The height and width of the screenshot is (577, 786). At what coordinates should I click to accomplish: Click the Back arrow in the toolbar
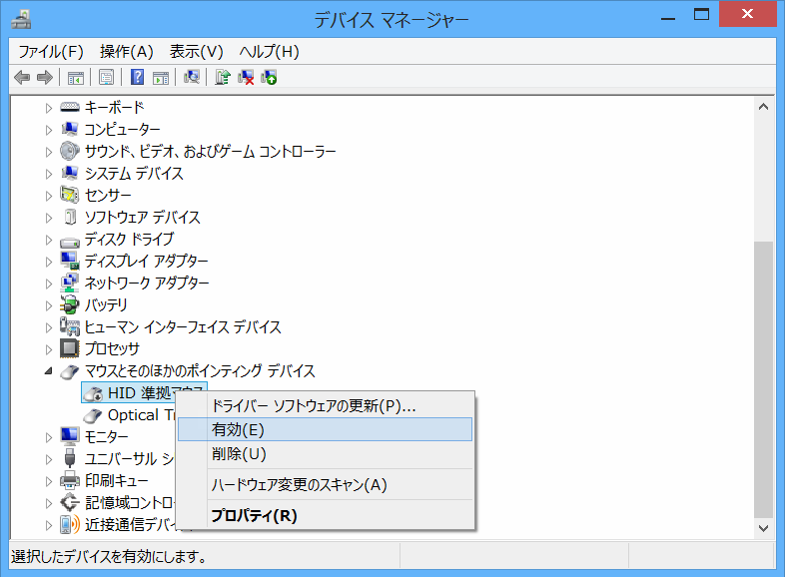pyautogui.click(x=22, y=78)
